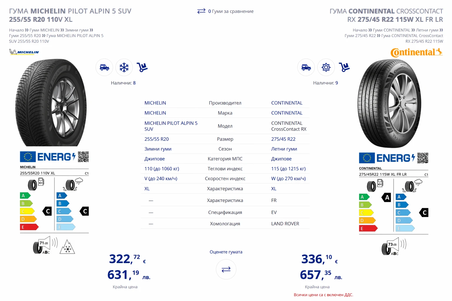Open the tire comparison counter link at top

tap(225, 11)
